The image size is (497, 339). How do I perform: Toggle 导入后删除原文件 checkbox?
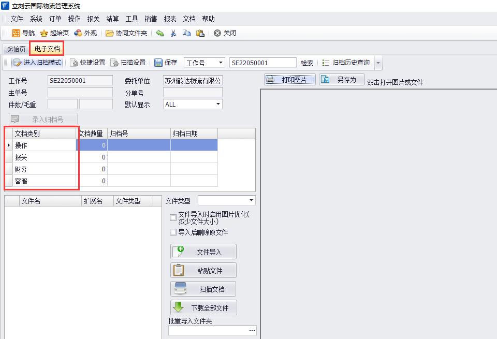(173, 232)
